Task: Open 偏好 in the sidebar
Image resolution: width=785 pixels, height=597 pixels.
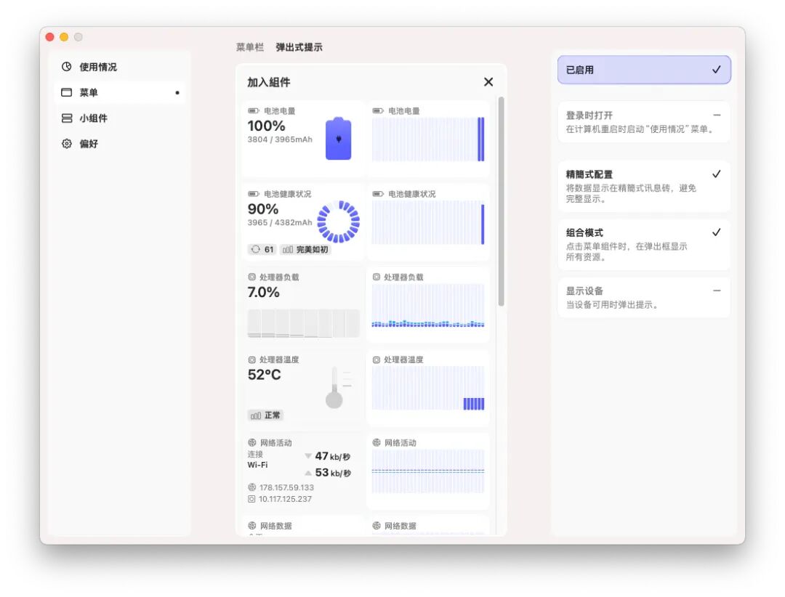Action: click(120, 144)
